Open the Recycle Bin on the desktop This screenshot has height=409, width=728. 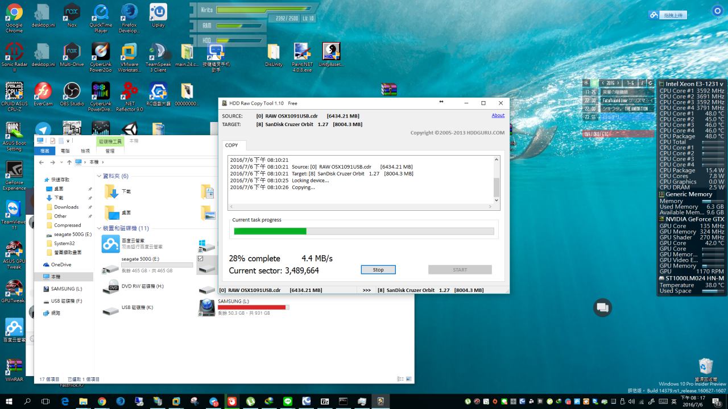(x=705, y=366)
